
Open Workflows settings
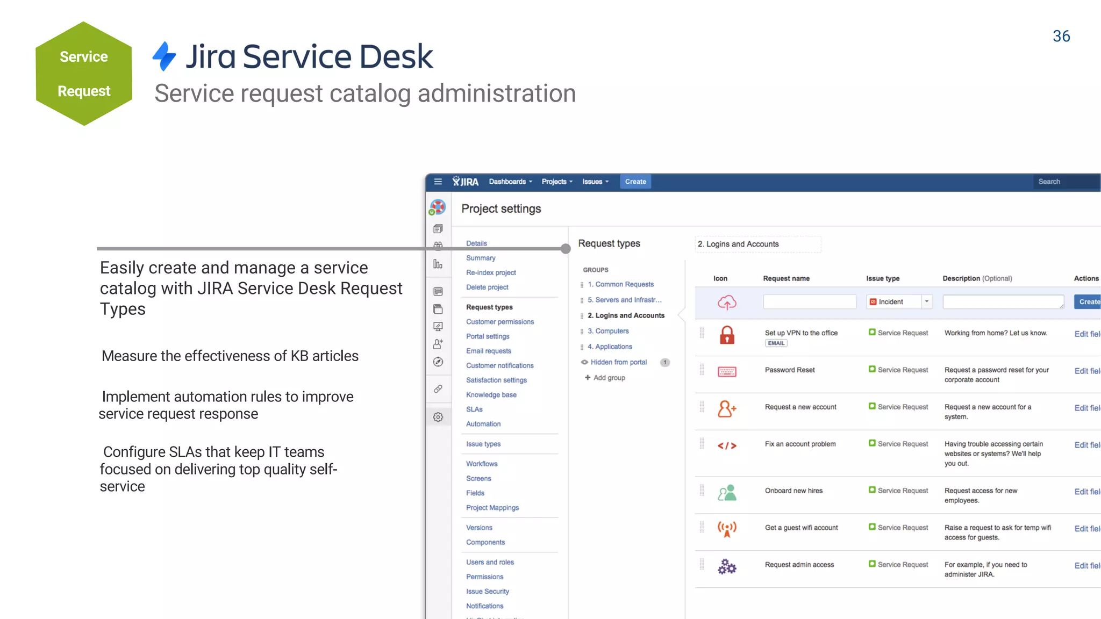(x=482, y=464)
